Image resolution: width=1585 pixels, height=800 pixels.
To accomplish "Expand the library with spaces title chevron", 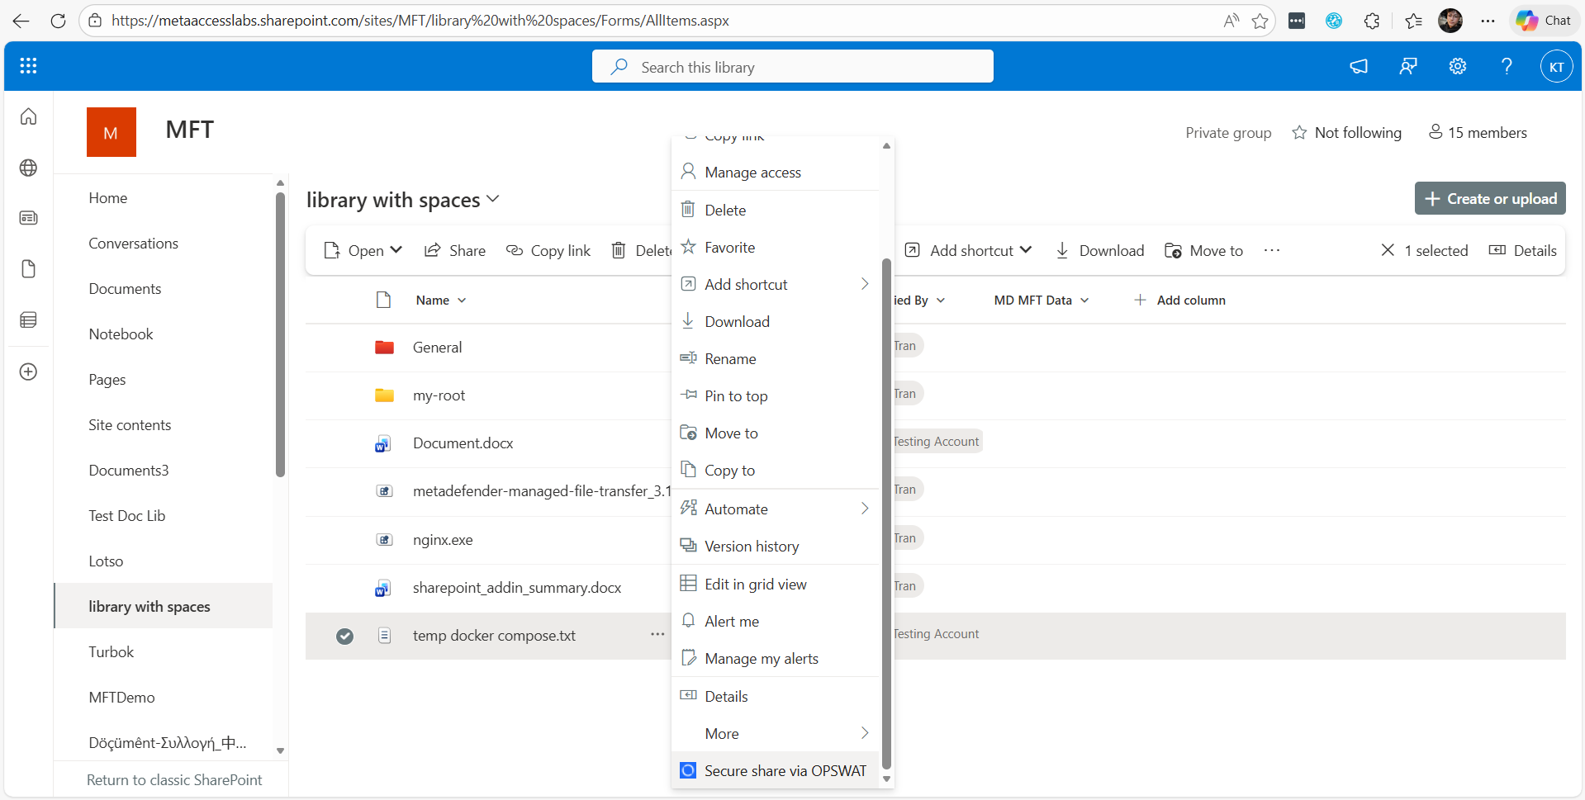I will [x=494, y=199].
